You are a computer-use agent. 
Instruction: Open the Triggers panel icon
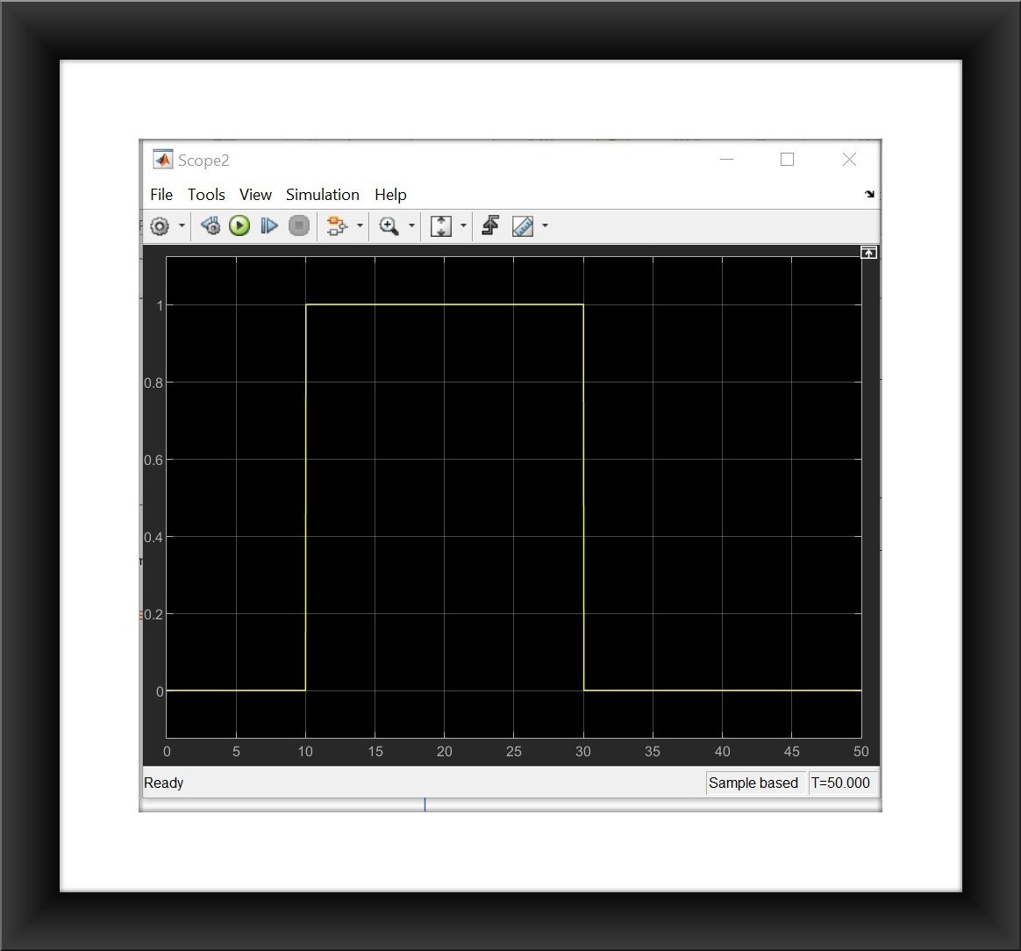pyautogui.click(x=490, y=225)
